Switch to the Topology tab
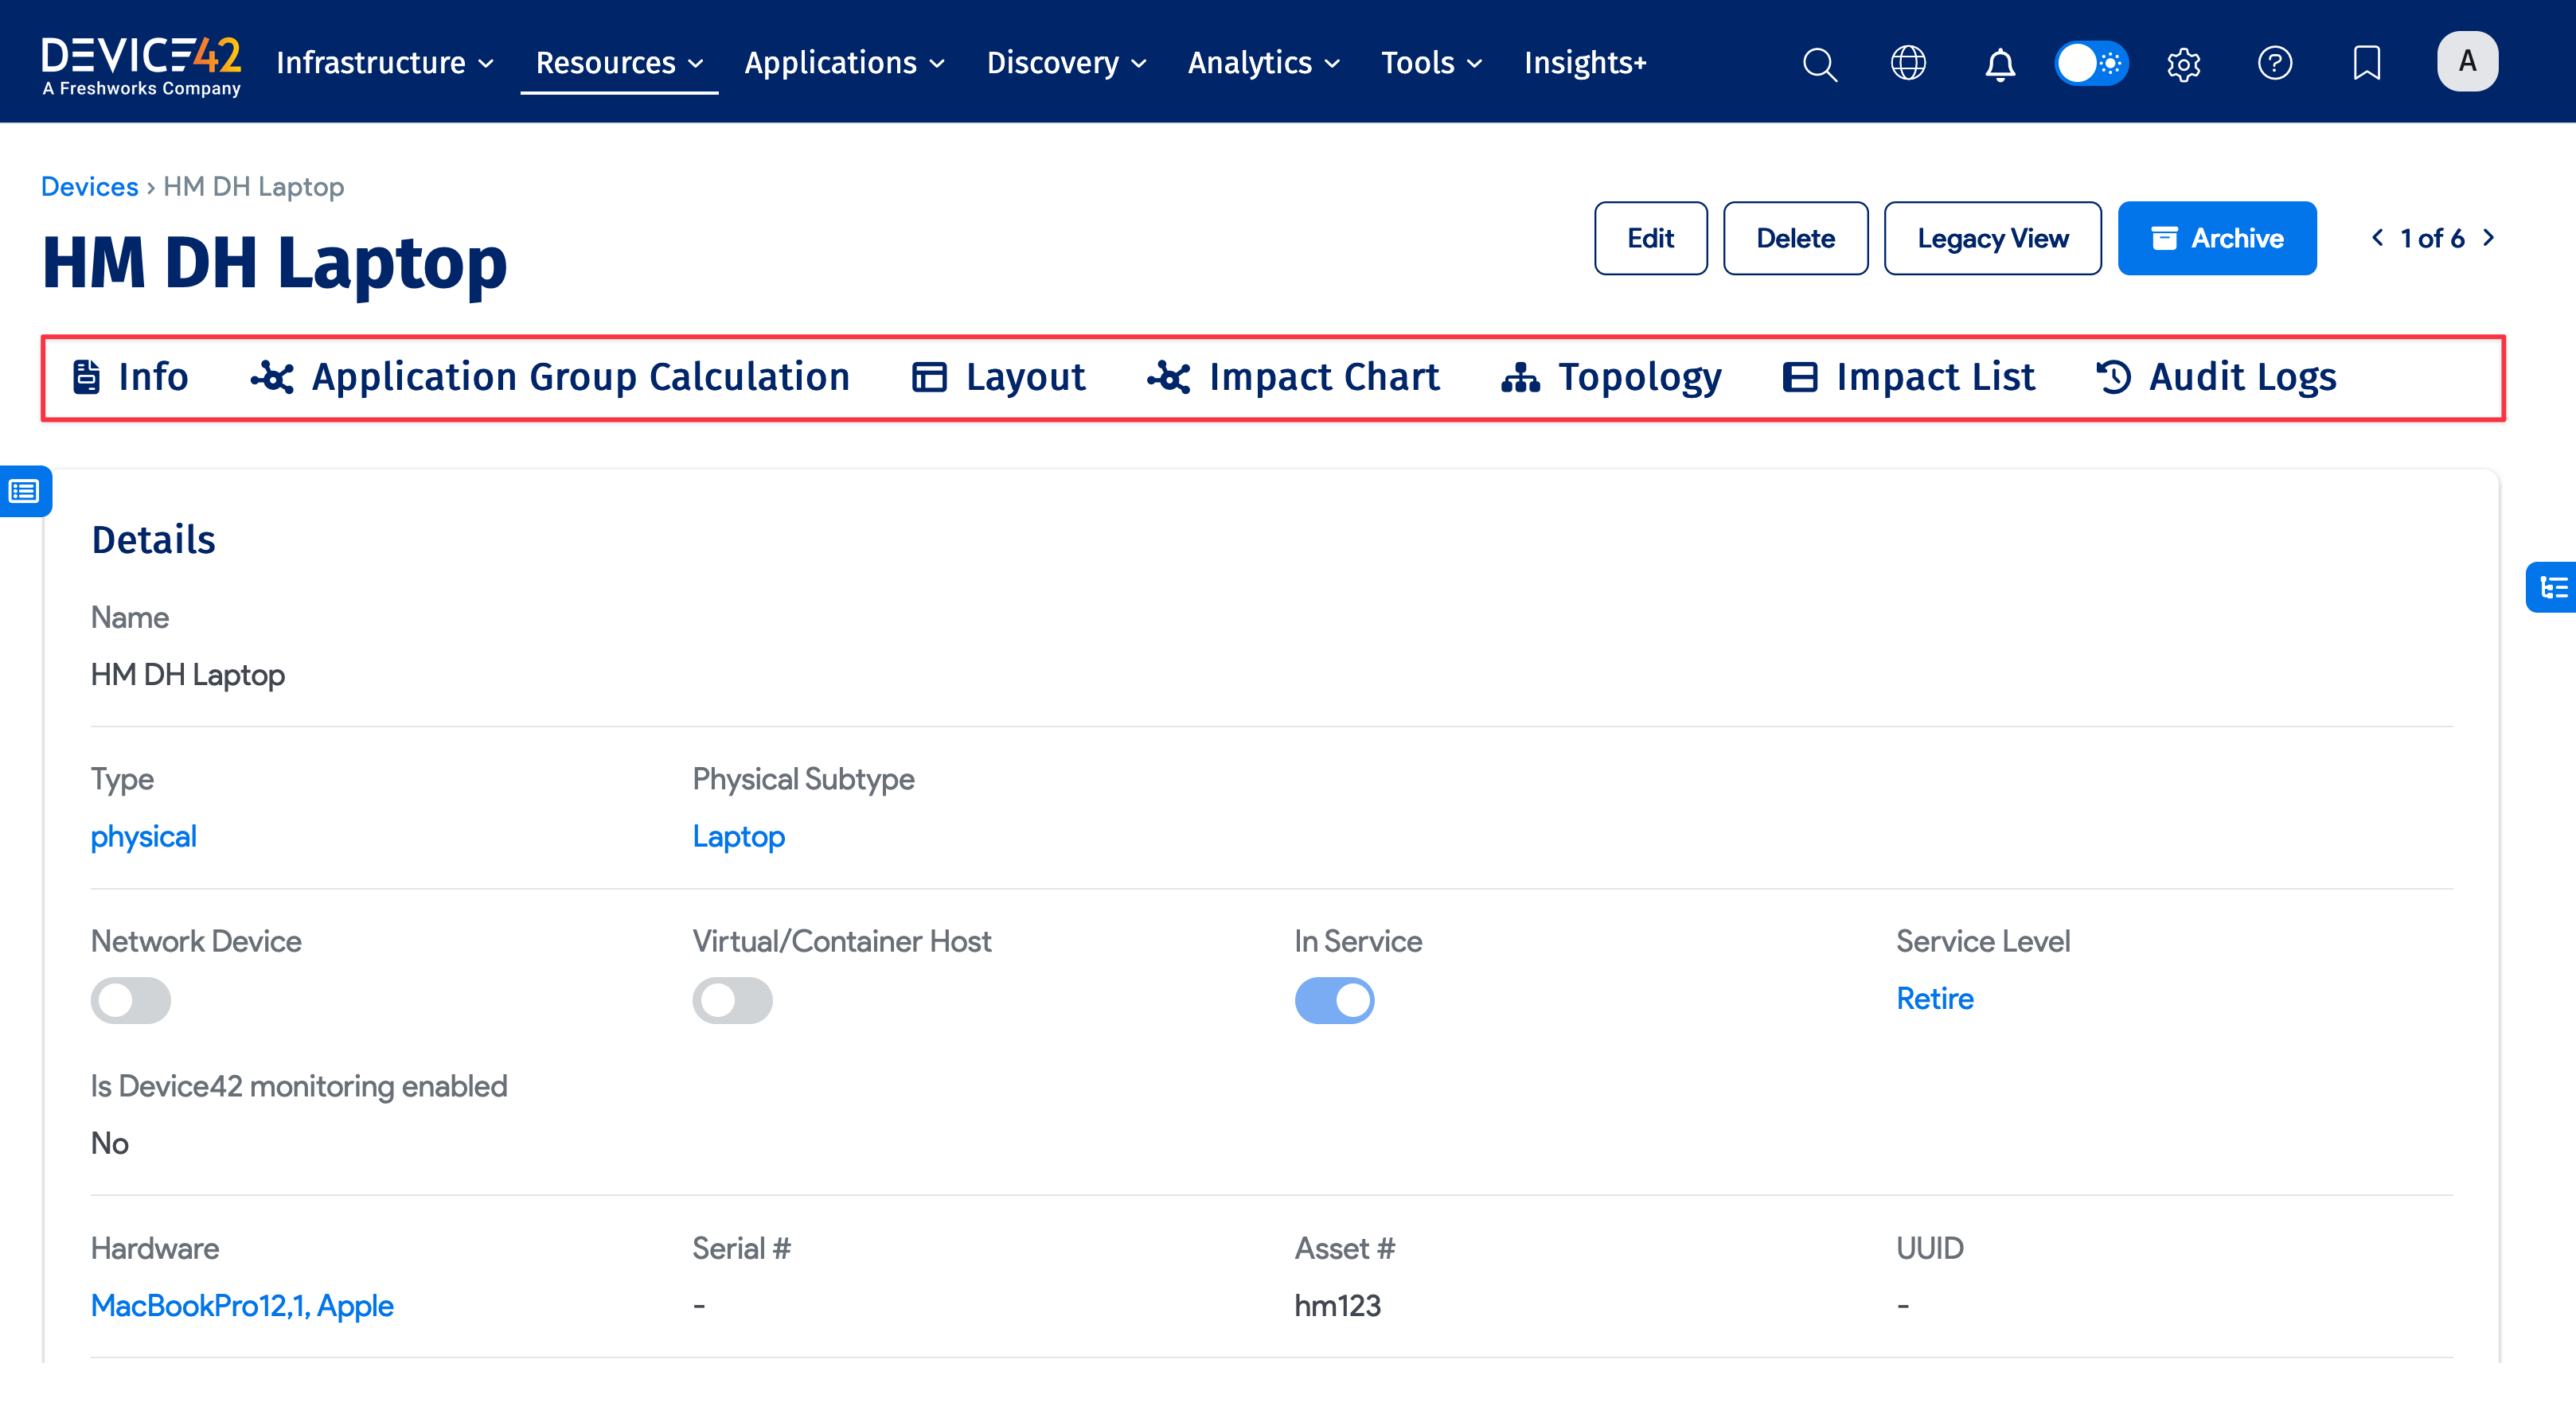This screenshot has width=2576, height=1410. pyautogui.click(x=1611, y=376)
